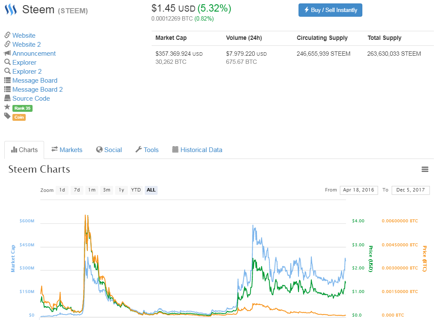Image resolution: width=439 pixels, height=320 pixels.
Task: Click the $1.45 USD price text
Action: point(173,9)
